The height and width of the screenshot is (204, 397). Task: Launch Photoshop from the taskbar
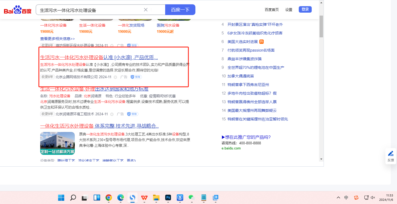(168, 198)
